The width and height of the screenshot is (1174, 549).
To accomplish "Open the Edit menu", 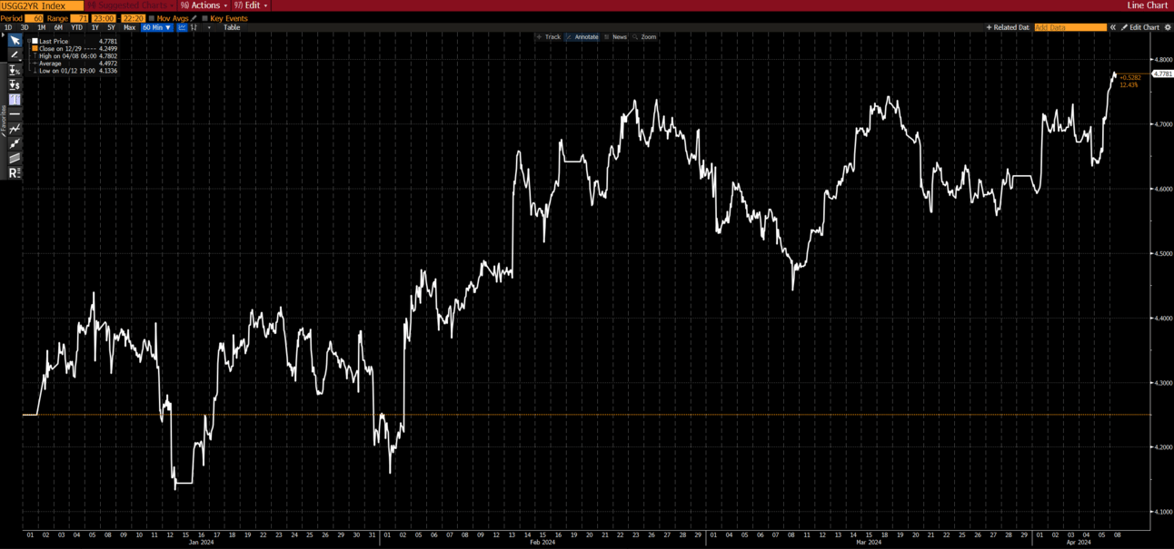I will (252, 5).
